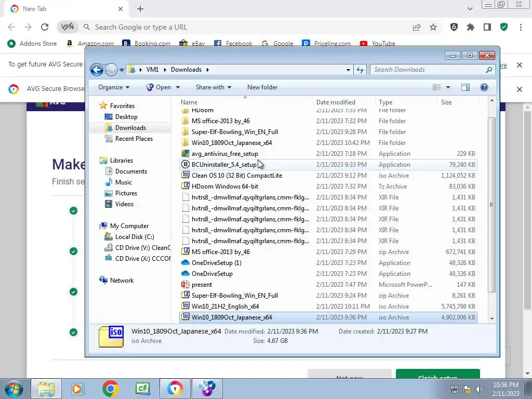
Task: Sort files by the Type column
Action: (x=406, y=102)
